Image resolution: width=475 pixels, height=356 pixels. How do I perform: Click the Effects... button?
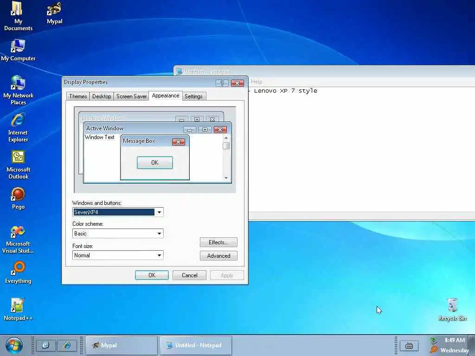tap(218, 242)
